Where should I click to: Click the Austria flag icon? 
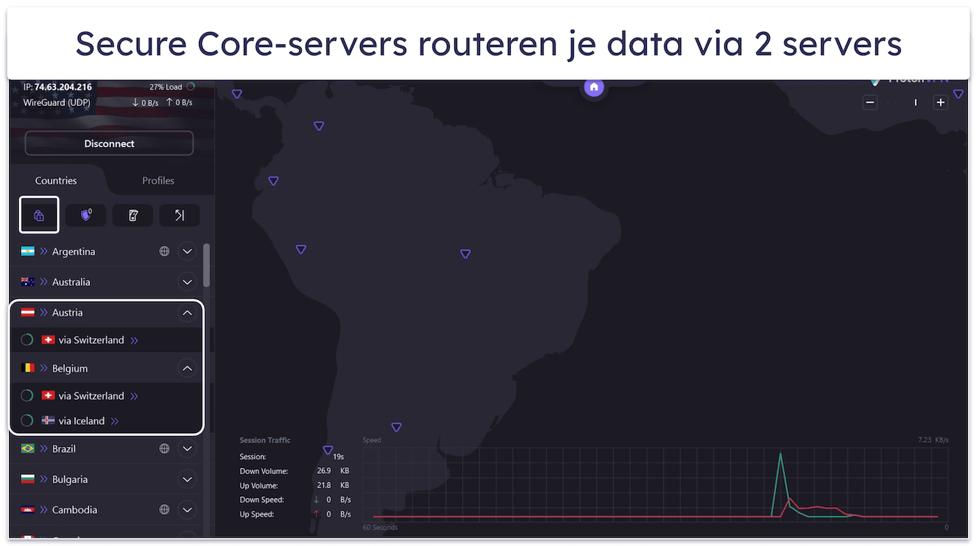28,312
